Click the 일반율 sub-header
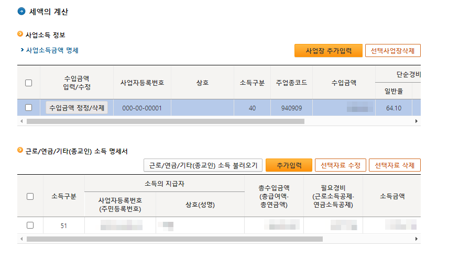The image size is (470, 260). click(x=394, y=91)
